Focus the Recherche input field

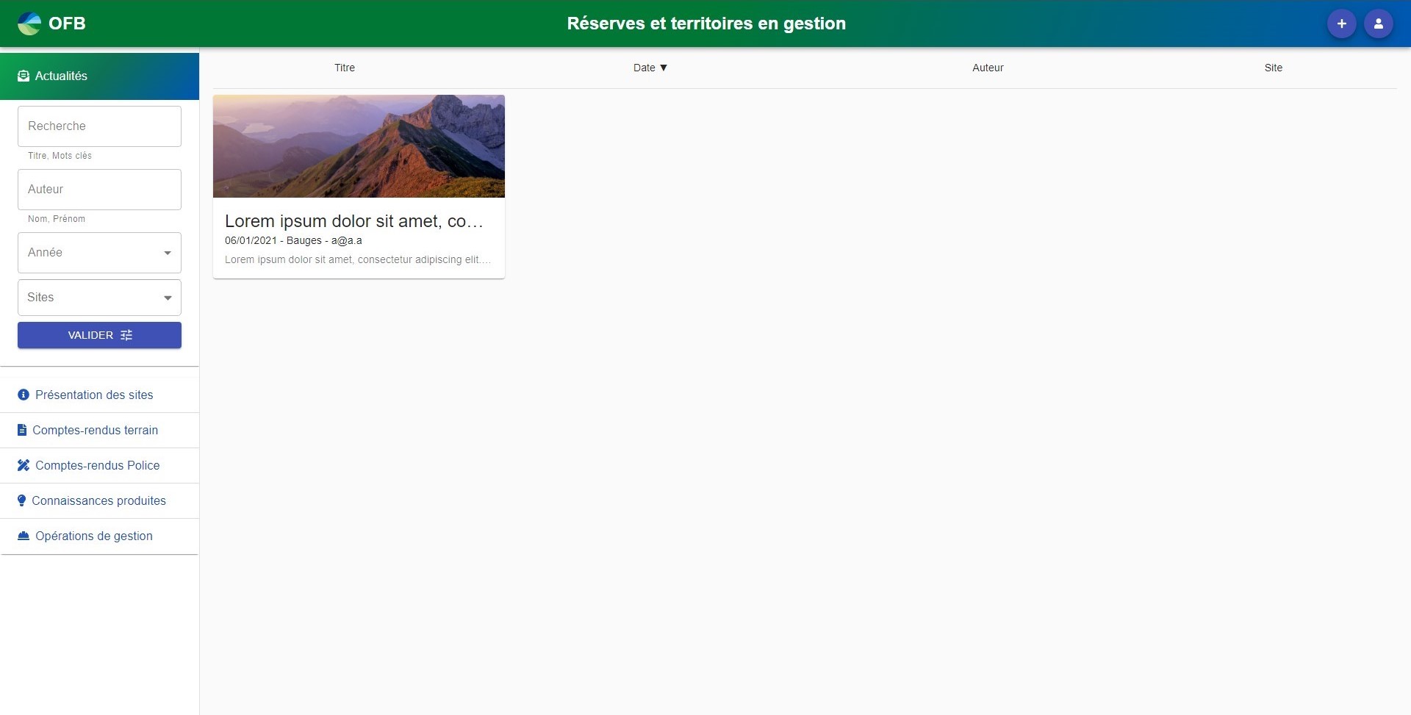point(99,126)
